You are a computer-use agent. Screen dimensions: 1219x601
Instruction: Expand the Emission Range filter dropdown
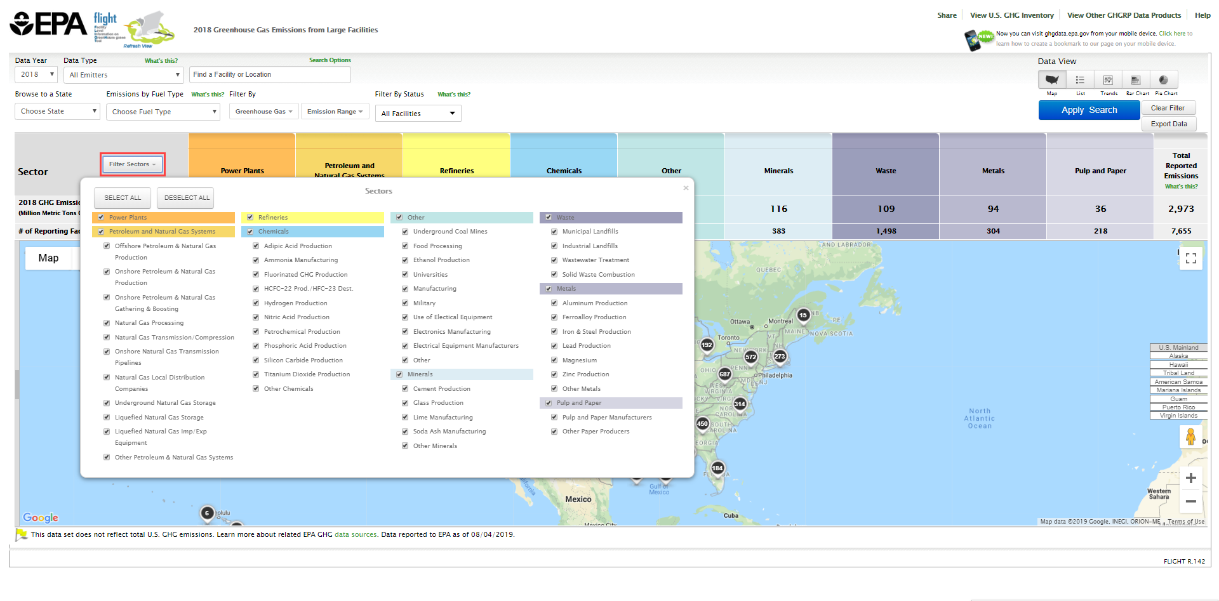coord(335,112)
